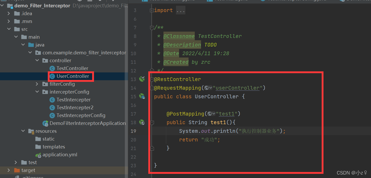Click the TestIntercepter2 class icon
The image size is (371, 178).
52,108
